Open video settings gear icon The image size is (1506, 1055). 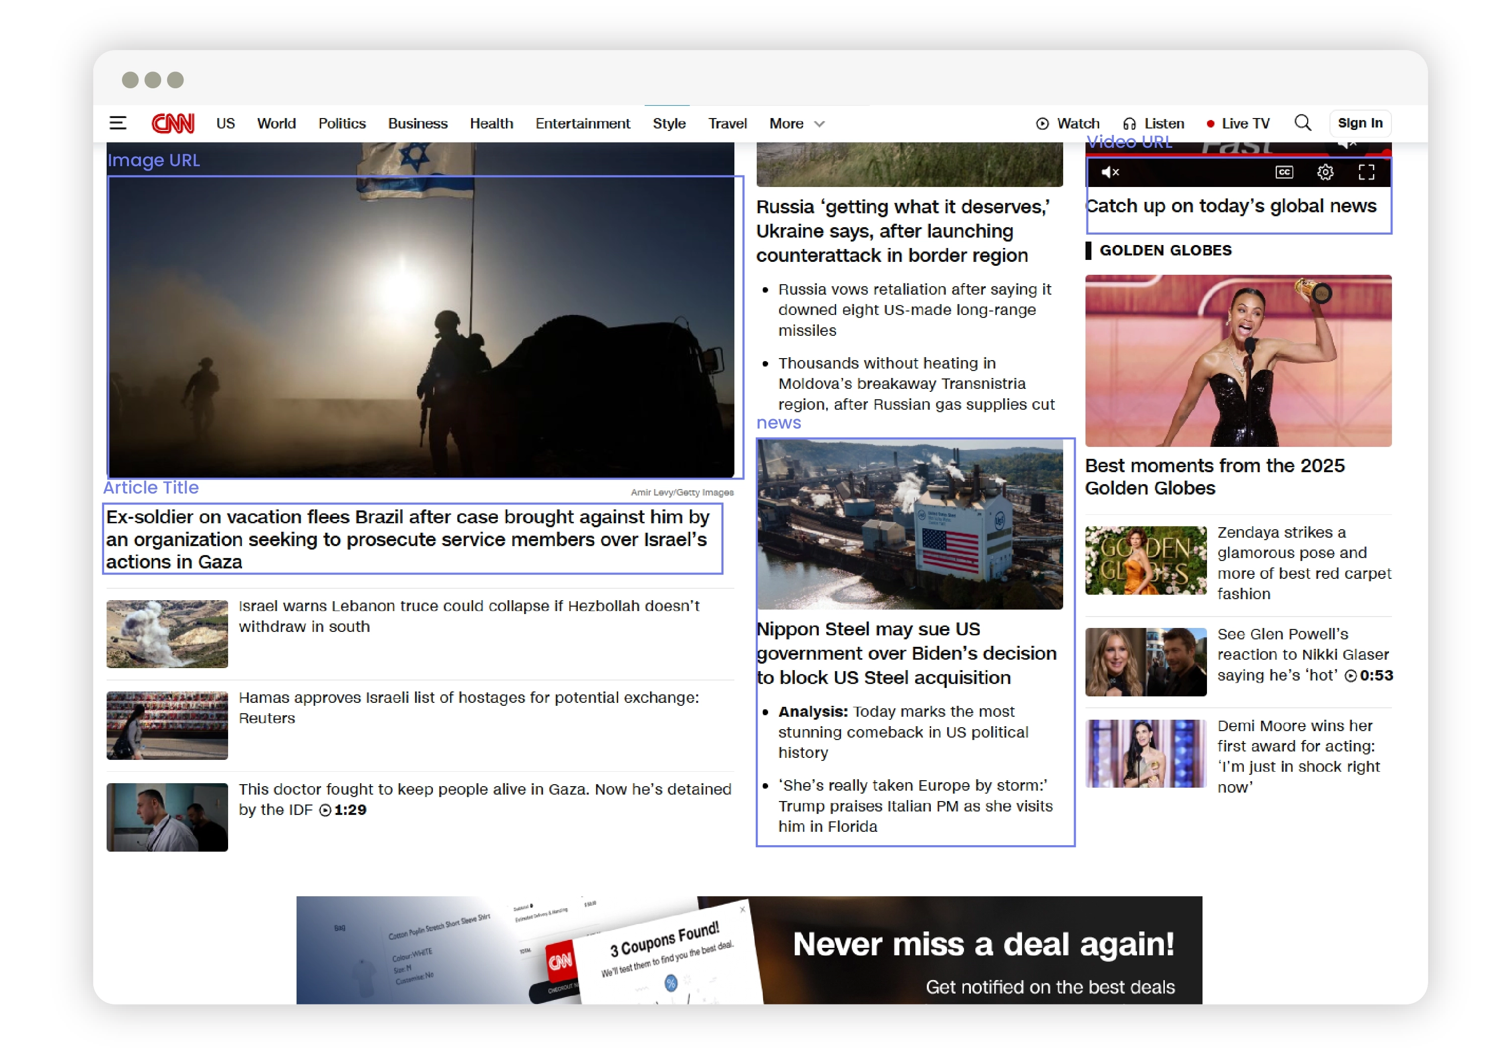pyautogui.click(x=1325, y=173)
